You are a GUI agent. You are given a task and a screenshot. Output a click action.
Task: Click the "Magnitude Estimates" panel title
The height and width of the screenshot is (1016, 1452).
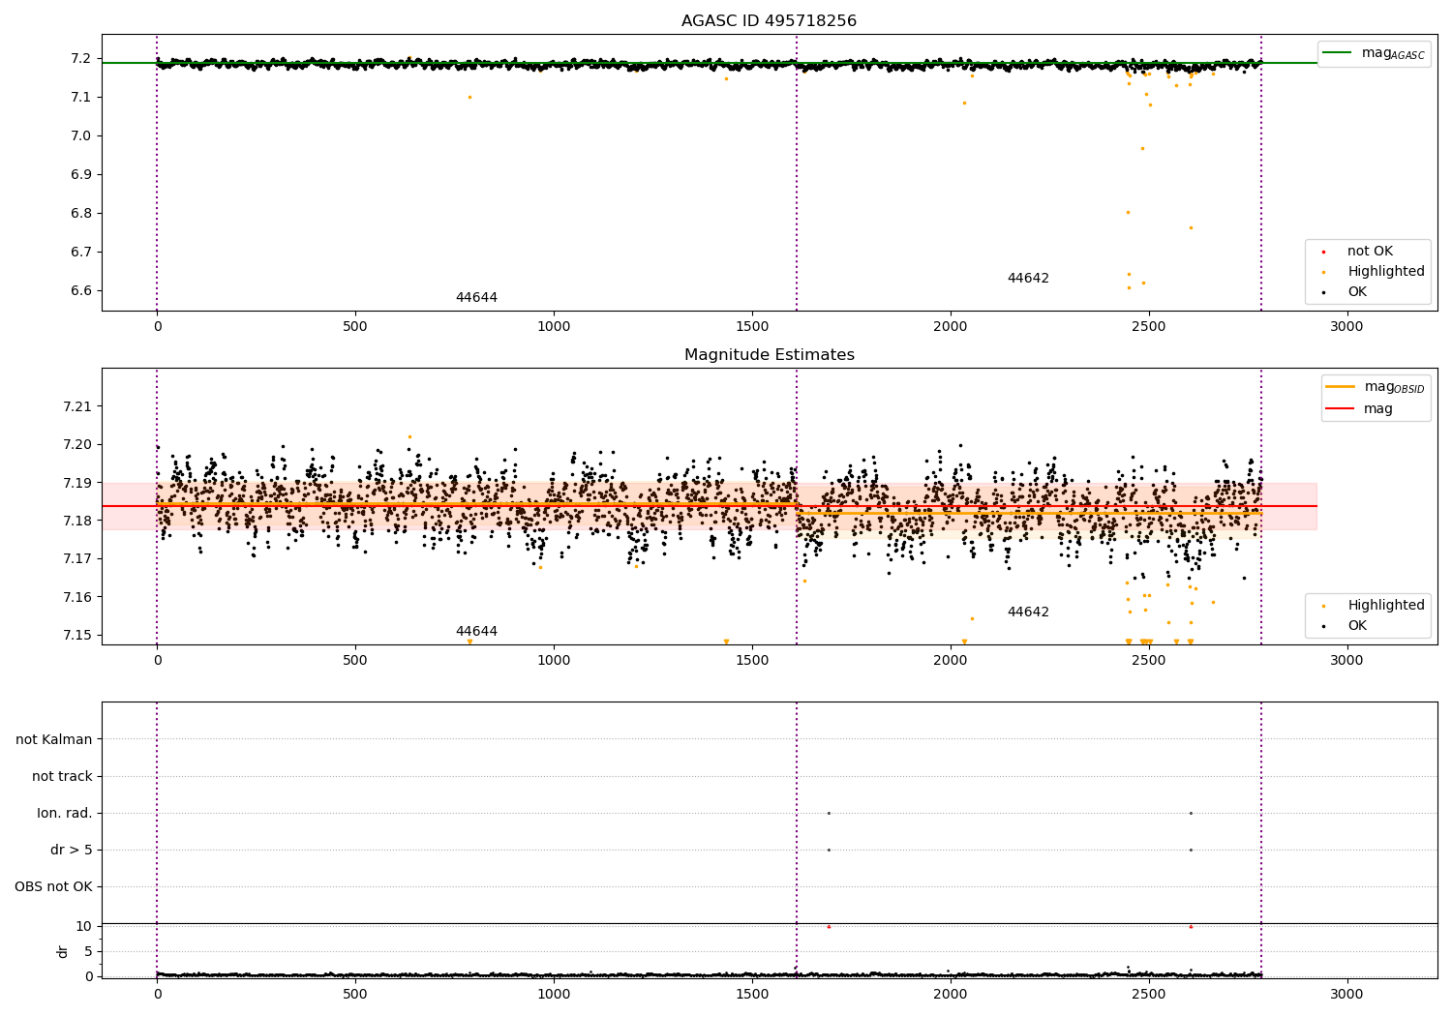pos(769,355)
